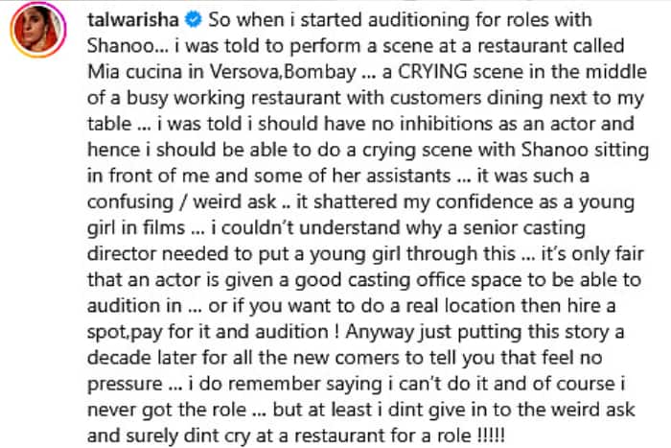The width and height of the screenshot is (671, 448).
Task: Open talwarisha's profile picture
Action: (38, 30)
